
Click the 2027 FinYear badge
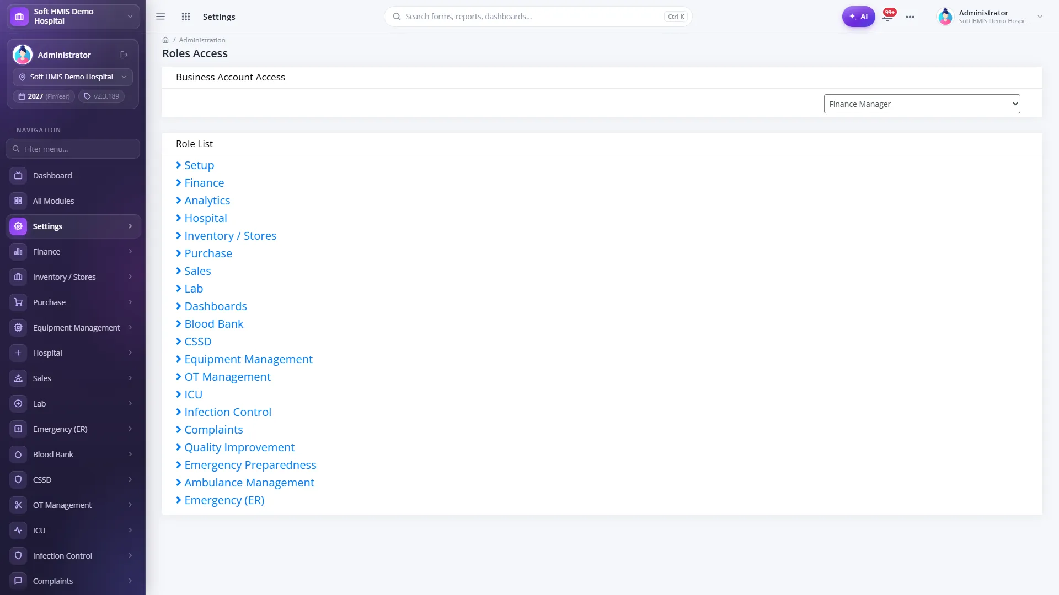44,96
